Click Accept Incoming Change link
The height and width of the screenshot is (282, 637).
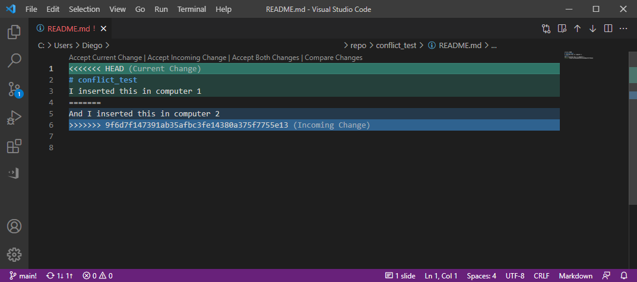[x=187, y=58]
